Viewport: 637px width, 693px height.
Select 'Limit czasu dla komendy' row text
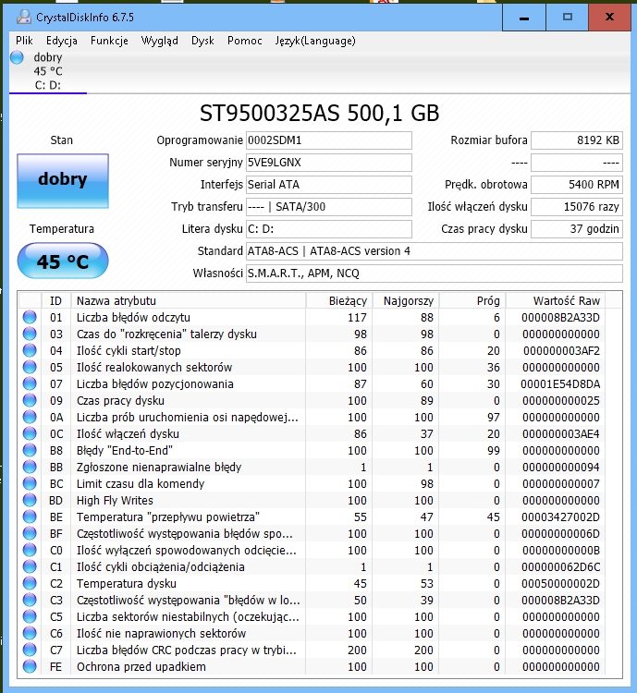[141, 483]
